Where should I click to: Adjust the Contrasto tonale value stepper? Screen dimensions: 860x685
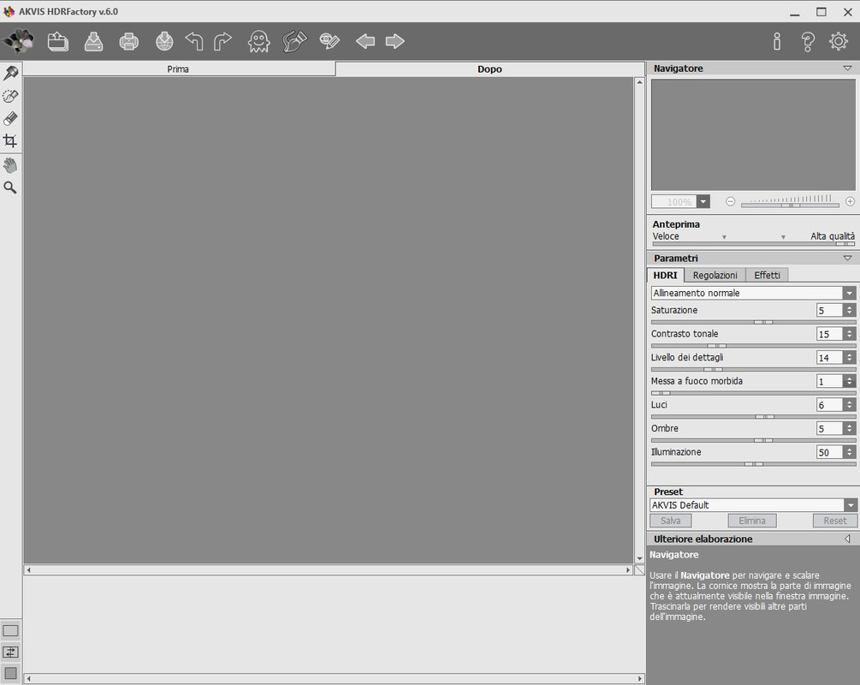coord(850,334)
